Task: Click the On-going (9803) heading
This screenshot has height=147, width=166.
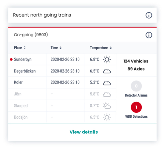Action: pyautogui.click(x=31, y=35)
